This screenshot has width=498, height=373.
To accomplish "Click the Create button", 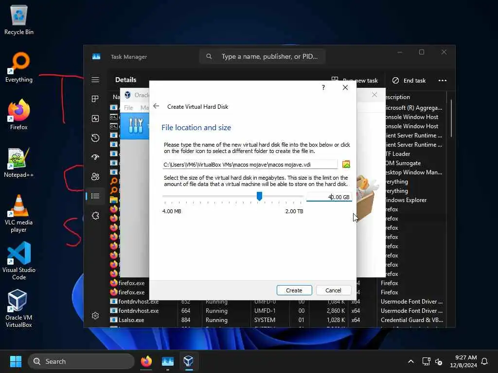I will point(294,290).
